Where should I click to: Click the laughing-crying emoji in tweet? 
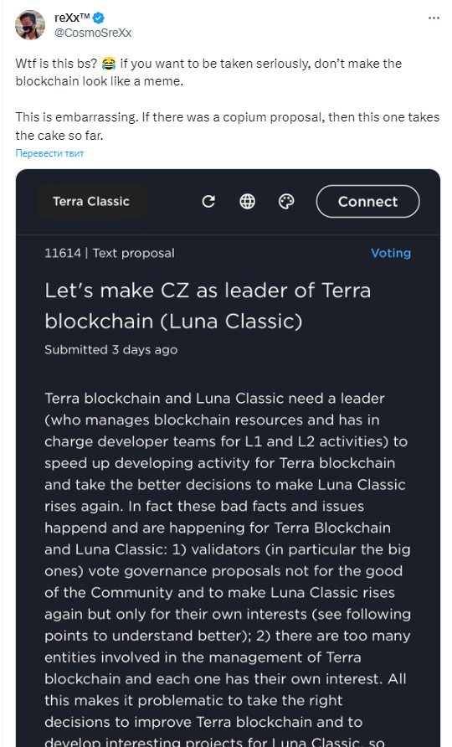click(109, 64)
